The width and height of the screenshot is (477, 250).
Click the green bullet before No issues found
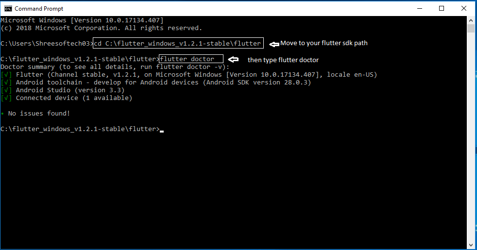[x=2, y=114]
